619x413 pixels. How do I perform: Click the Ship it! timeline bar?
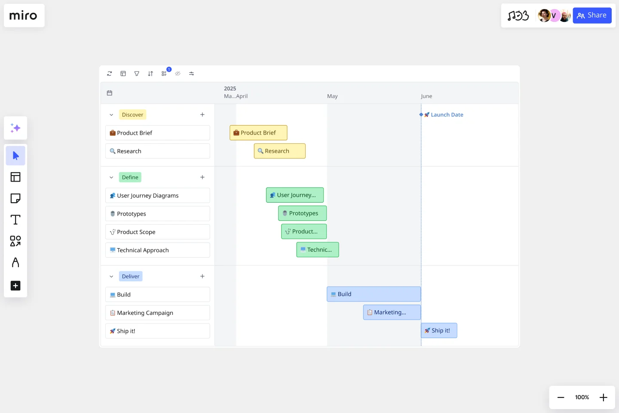(439, 330)
